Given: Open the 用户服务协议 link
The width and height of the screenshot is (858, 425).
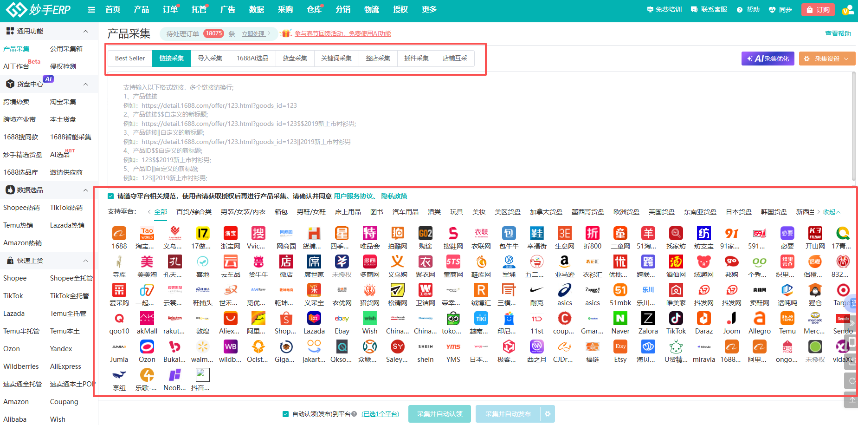Looking at the screenshot, I should [x=353, y=196].
